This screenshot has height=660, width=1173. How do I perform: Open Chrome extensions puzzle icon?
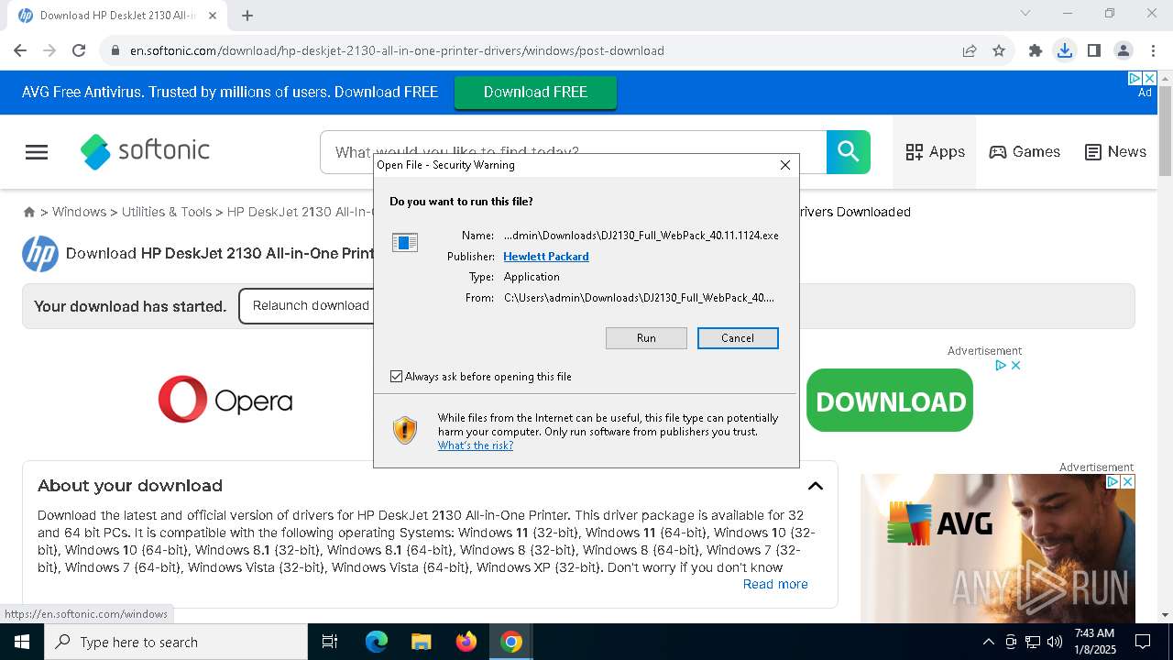pyautogui.click(x=1036, y=50)
